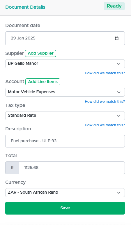Image resolution: width=131 pixels, height=225 pixels.
Task: Click the R currency prefix in Total
Action: pos(12,168)
